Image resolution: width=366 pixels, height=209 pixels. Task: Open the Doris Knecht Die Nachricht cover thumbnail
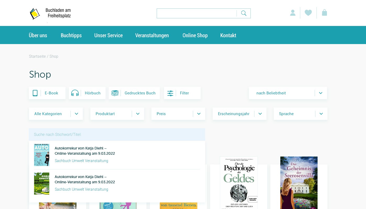pyautogui.click(x=42, y=184)
